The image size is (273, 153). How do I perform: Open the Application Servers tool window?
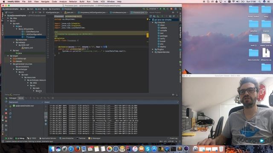tap(48, 139)
